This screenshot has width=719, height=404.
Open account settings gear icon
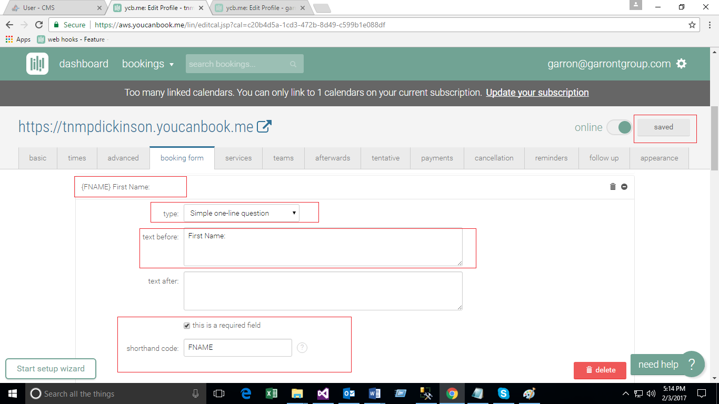point(682,64)
